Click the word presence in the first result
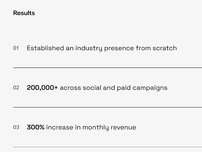 119,49
